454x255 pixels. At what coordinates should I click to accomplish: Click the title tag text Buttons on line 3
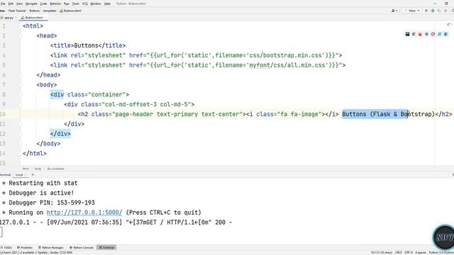point(86,45)
